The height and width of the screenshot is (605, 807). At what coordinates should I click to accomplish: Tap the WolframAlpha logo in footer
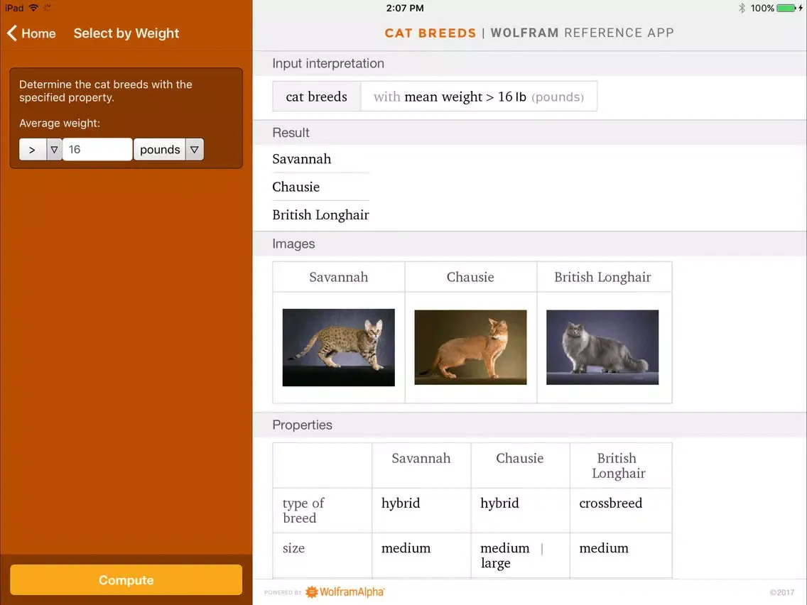[x=345, y=592]
